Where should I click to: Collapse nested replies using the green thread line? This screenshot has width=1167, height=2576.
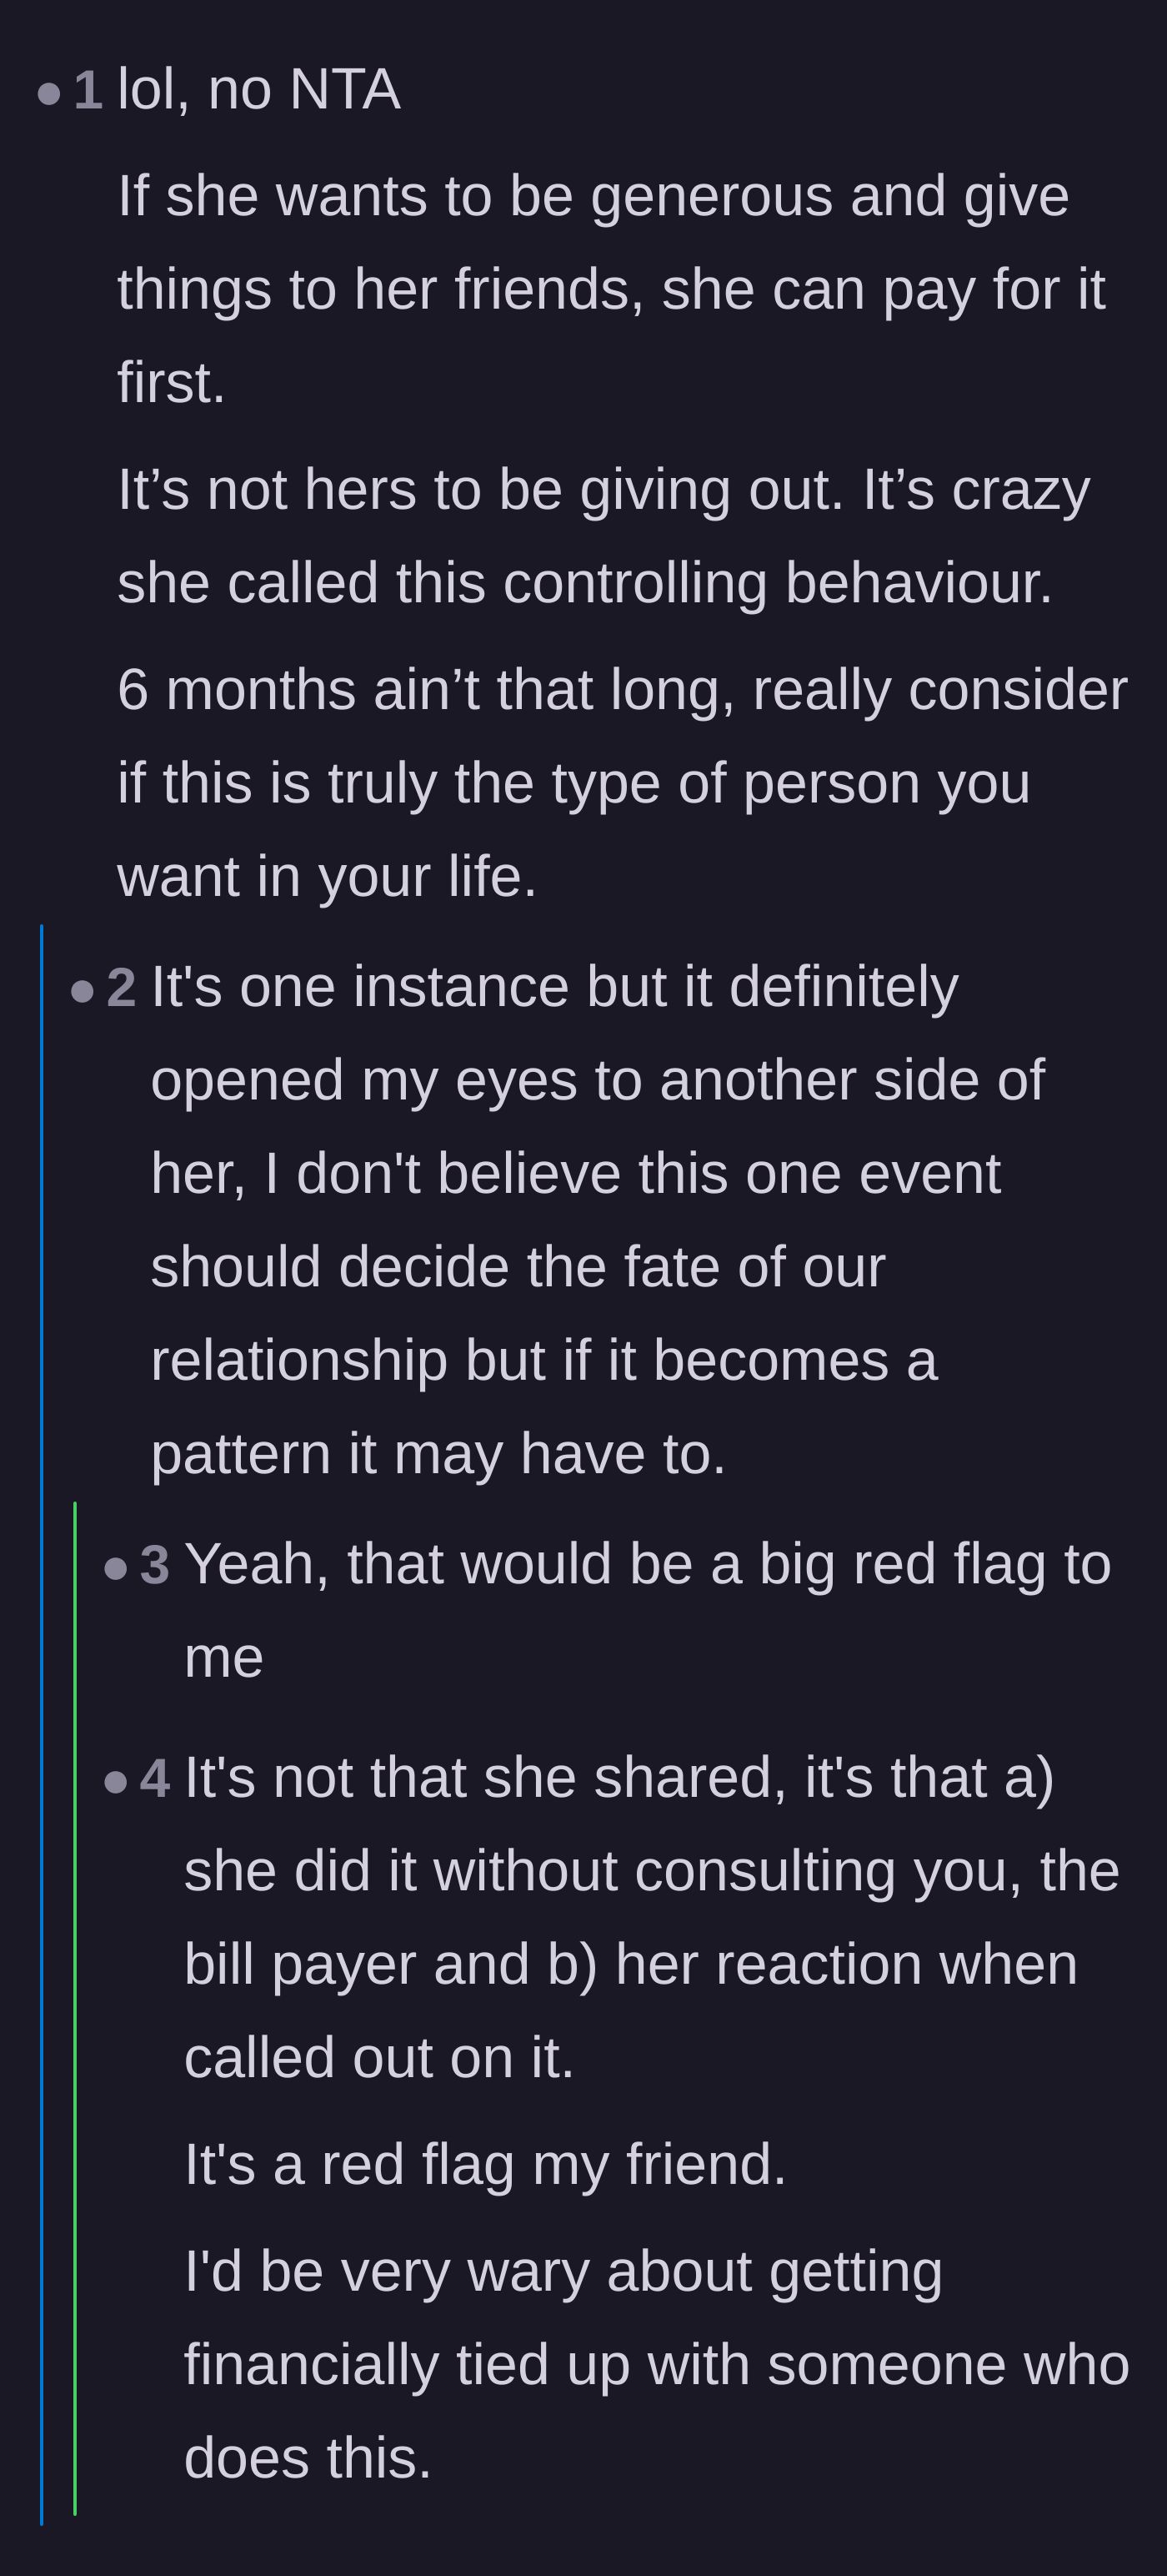pos(75,2008)
